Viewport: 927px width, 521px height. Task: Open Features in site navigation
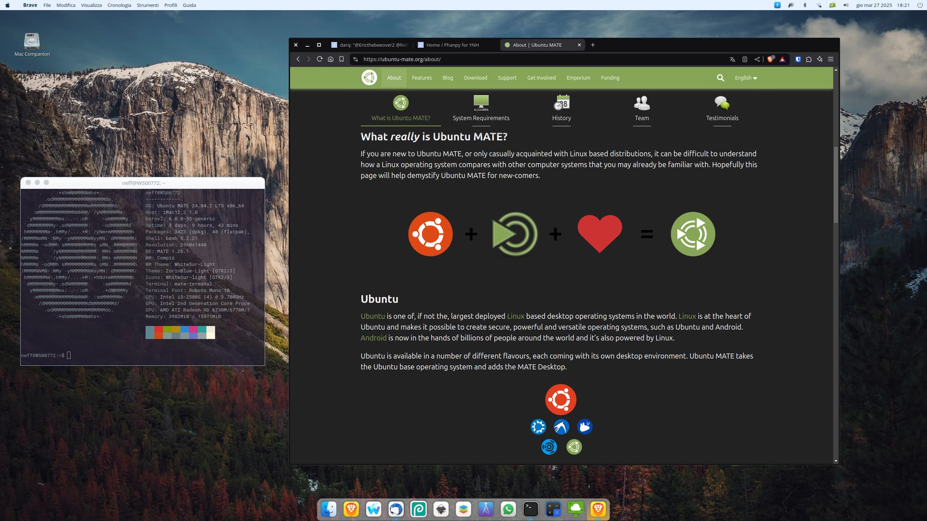[x=422, y=78]
